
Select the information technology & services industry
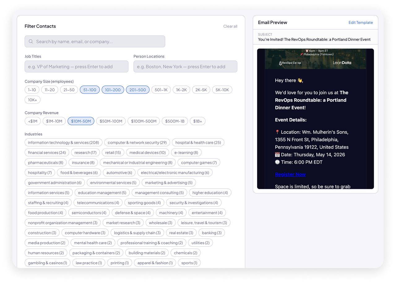pos(63,142)
